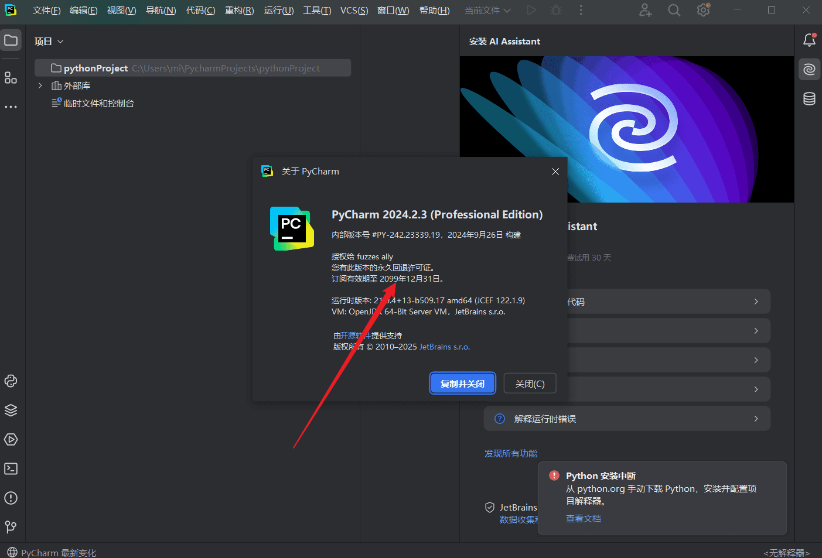
Task: Open the 运行(U) menu
Action: (x=279, y=11)
